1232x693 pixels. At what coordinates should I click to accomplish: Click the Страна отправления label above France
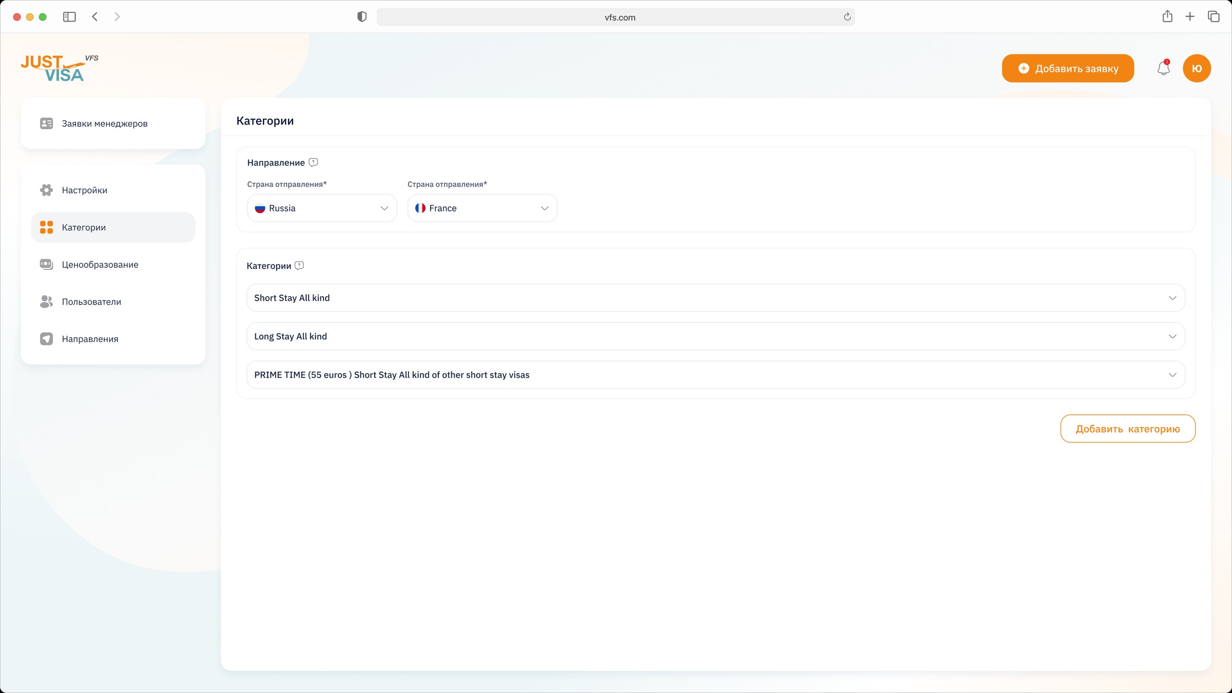pos(447,184)
